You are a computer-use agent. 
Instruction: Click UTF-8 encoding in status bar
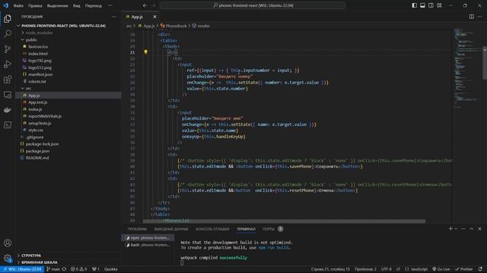click(x=387, y=269)
